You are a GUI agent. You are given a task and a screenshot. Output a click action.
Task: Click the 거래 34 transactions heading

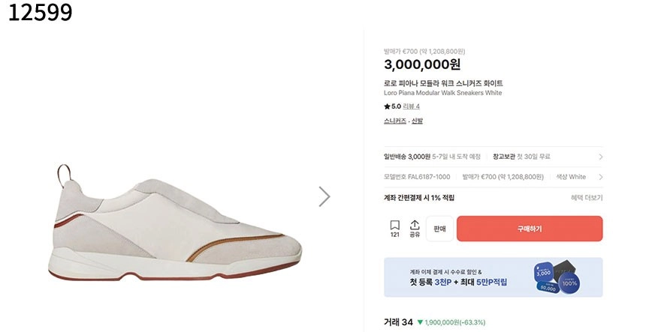(x=398, y=322)
